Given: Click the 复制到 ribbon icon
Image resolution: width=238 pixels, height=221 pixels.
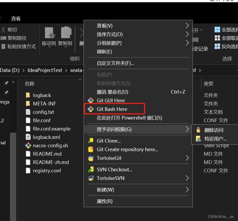Looking at the screenshot, I should click(x=66, y=32).
